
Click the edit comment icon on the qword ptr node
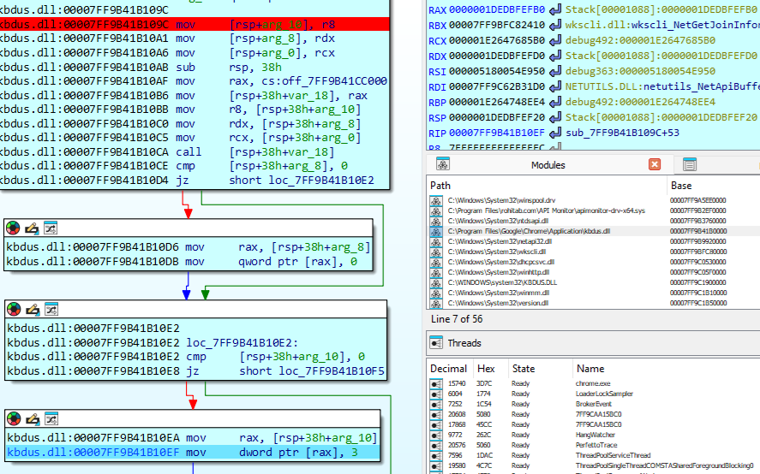(32, 228)
